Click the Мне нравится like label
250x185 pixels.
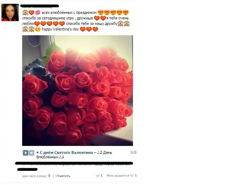(x=118, y=175)
